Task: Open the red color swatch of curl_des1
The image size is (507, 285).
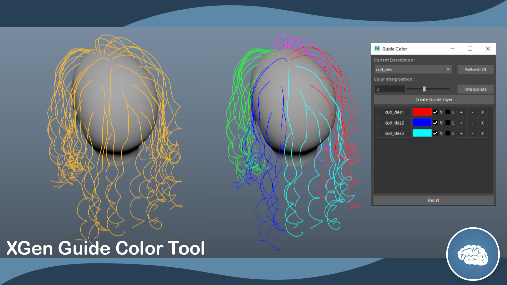Action: click(x=422, y=112)
